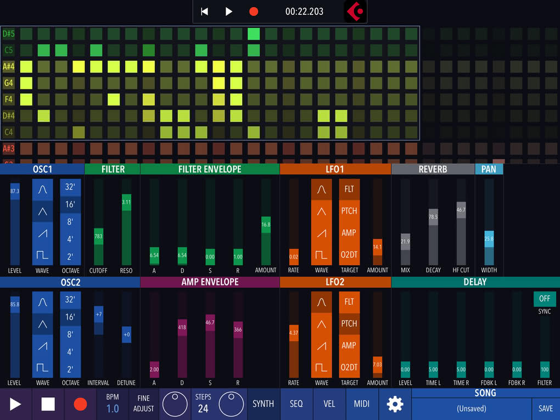560x420 pixels.
Task: Select OSC2 square wave icon
Action: point(42,367)
